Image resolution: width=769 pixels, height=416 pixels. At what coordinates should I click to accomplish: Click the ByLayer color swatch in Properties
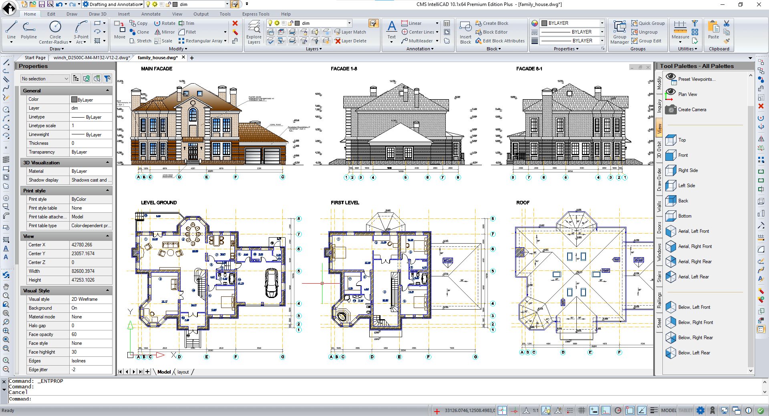(x=74, y=100)
